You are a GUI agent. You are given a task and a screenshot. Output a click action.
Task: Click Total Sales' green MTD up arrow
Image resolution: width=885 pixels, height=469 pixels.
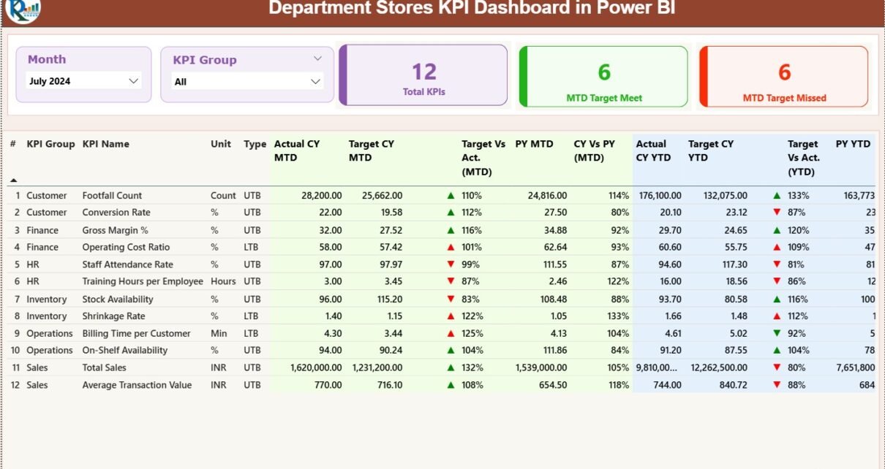click(451, 367)
